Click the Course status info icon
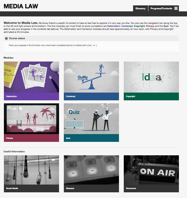 [7, 38]
